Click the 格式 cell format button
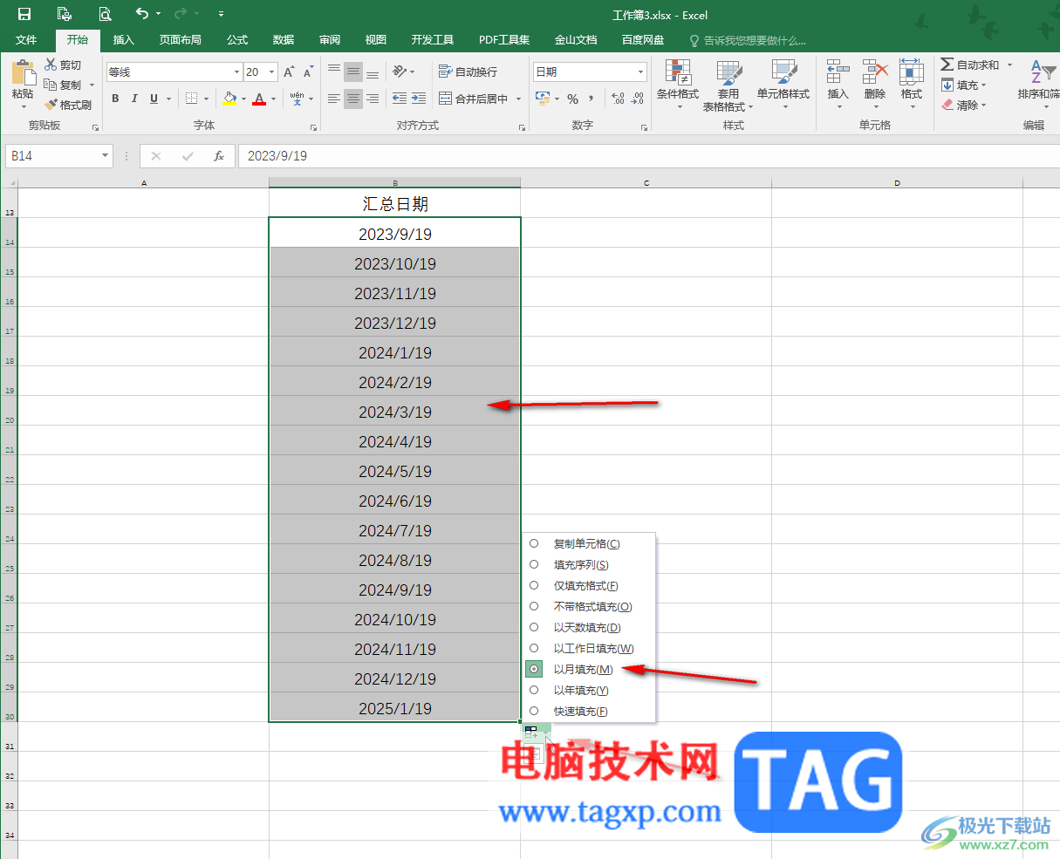1060x859 pixels. pyautogui.click(x=912, y=85)
